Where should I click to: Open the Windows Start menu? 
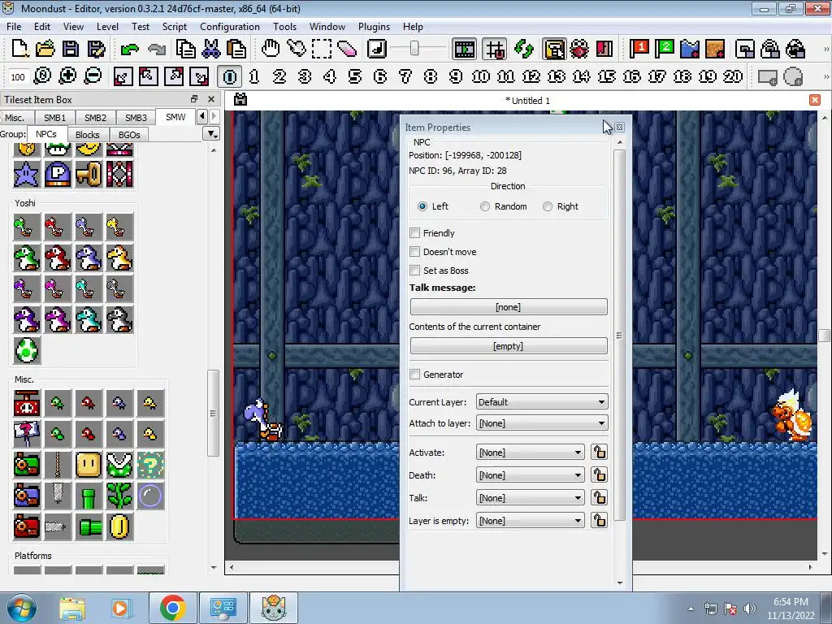pos(21,608)
